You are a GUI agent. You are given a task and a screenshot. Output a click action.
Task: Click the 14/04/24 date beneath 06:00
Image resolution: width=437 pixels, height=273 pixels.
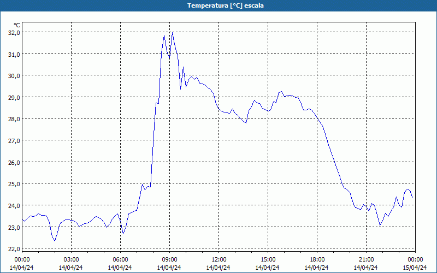pyautogui.click(x=120, y=268)
